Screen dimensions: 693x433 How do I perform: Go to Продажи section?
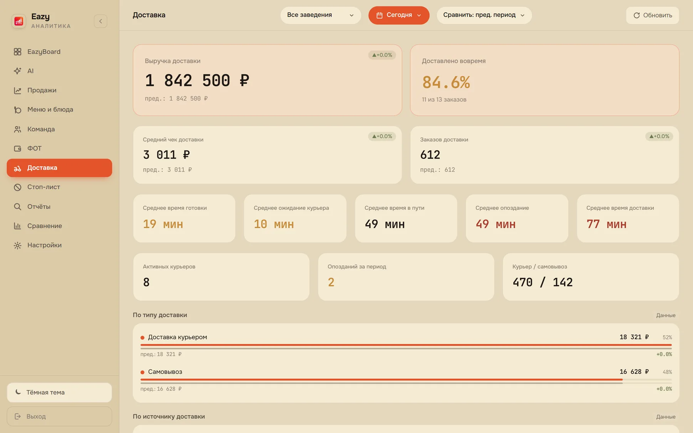pyautogui.click(x=59, y=90)
